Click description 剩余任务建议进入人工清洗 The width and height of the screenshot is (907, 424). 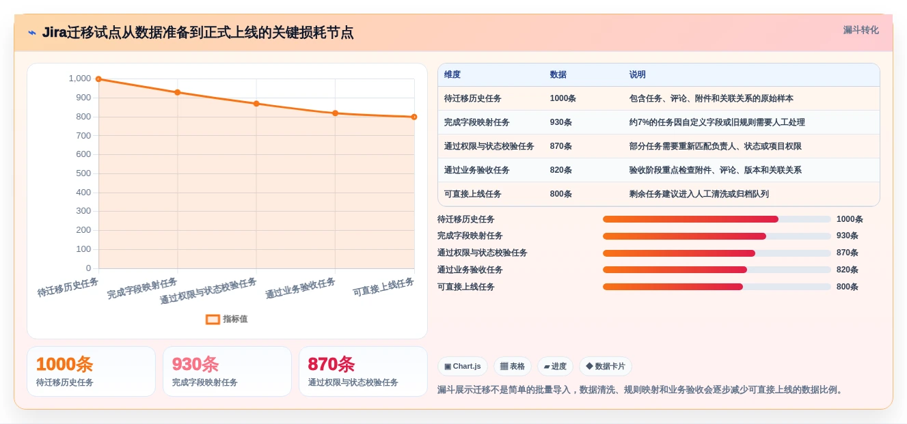(699, 194)
